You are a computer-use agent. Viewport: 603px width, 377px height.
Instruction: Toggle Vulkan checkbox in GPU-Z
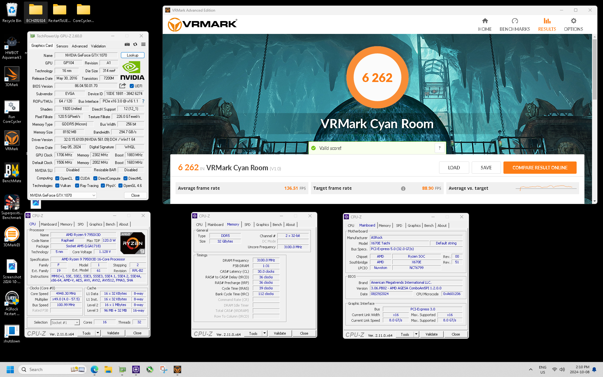coord(57,186)
